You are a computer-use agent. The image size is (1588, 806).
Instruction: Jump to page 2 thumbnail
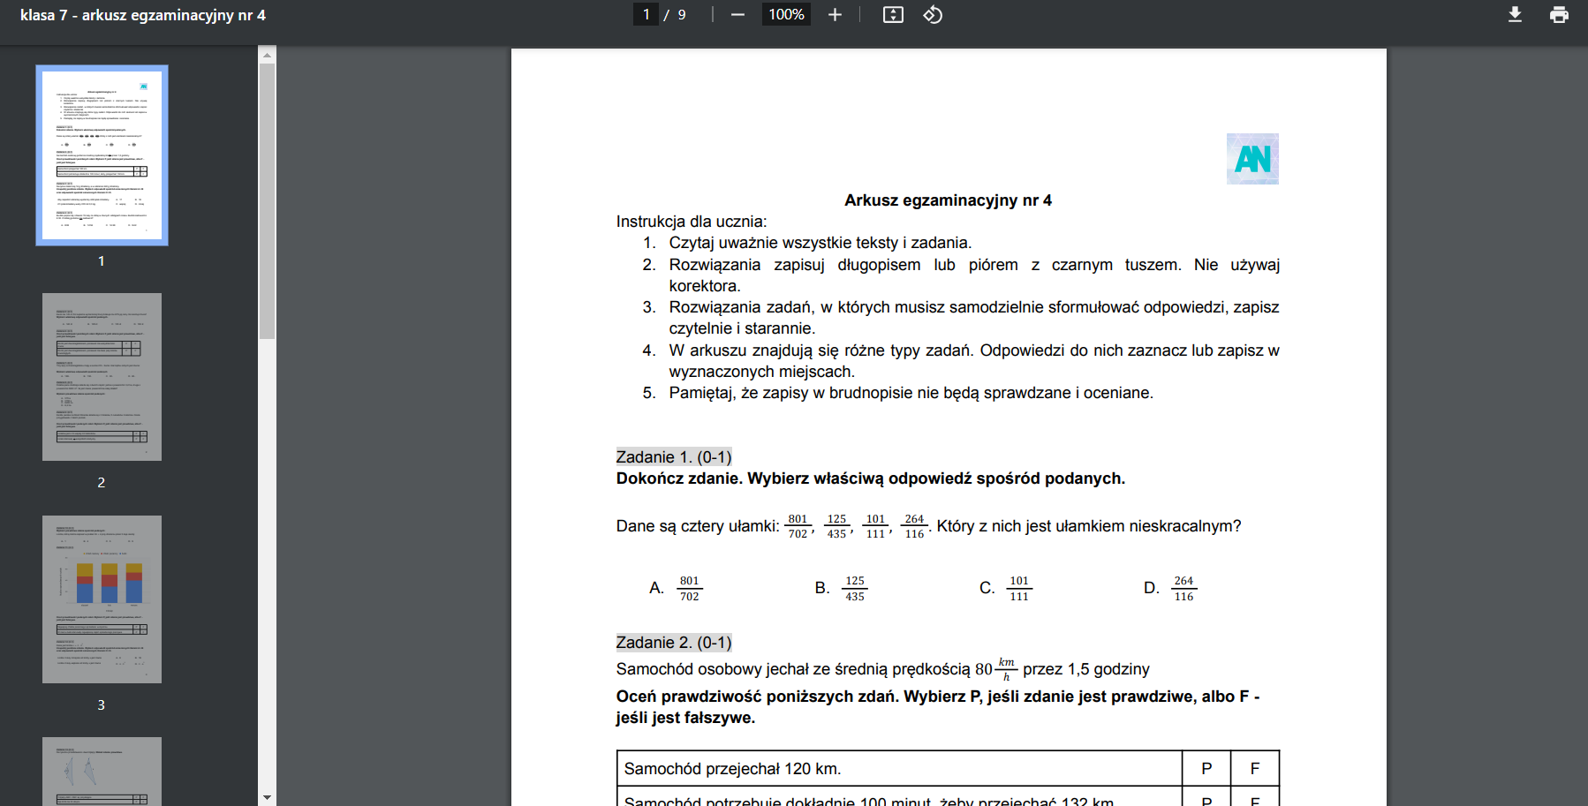click(x=102, y=377)
